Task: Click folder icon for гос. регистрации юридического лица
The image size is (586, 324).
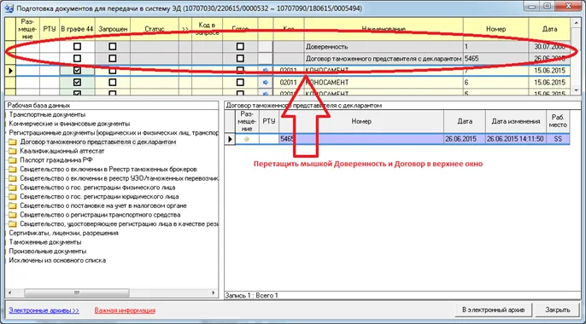Action: (13, 197)
